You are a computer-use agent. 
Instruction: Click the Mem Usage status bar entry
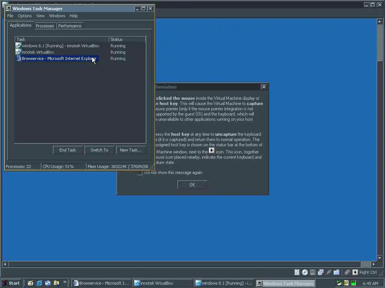pyautogui.click(x=118, y=166)
